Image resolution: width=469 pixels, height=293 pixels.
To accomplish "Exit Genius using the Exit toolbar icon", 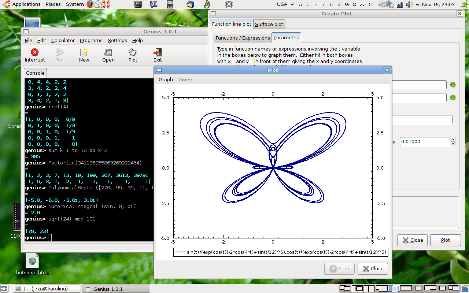I will pyautogui.click(x=157, y=55).
